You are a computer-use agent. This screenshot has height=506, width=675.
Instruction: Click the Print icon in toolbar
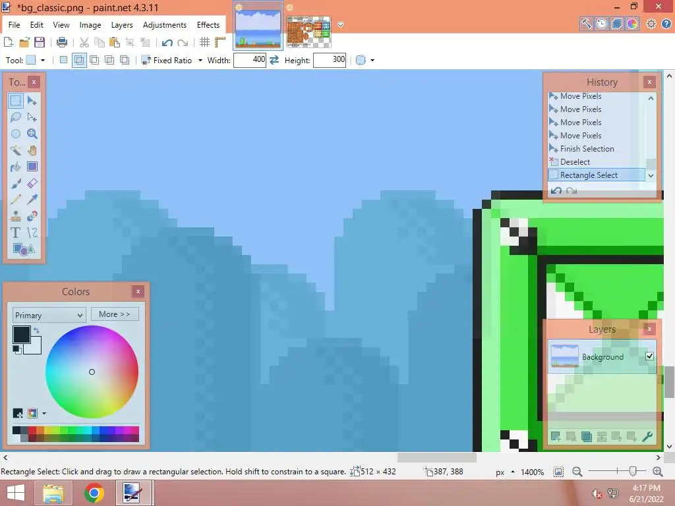click(61, 42)
